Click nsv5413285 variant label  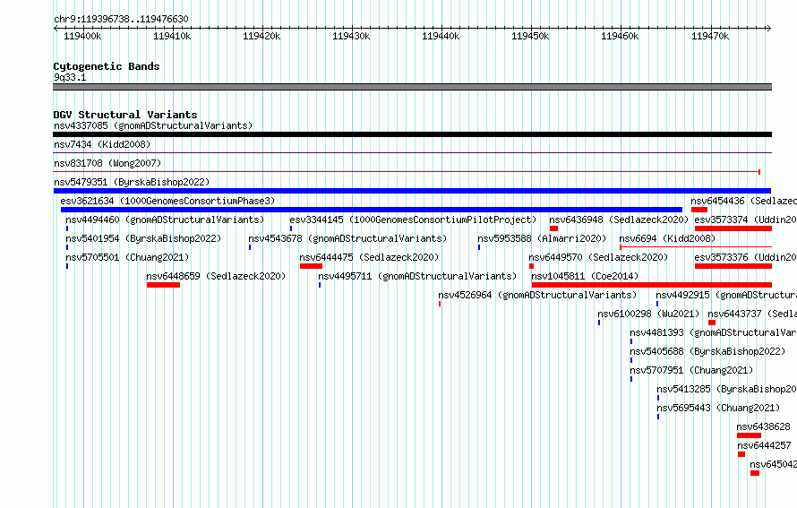[727, 389]
